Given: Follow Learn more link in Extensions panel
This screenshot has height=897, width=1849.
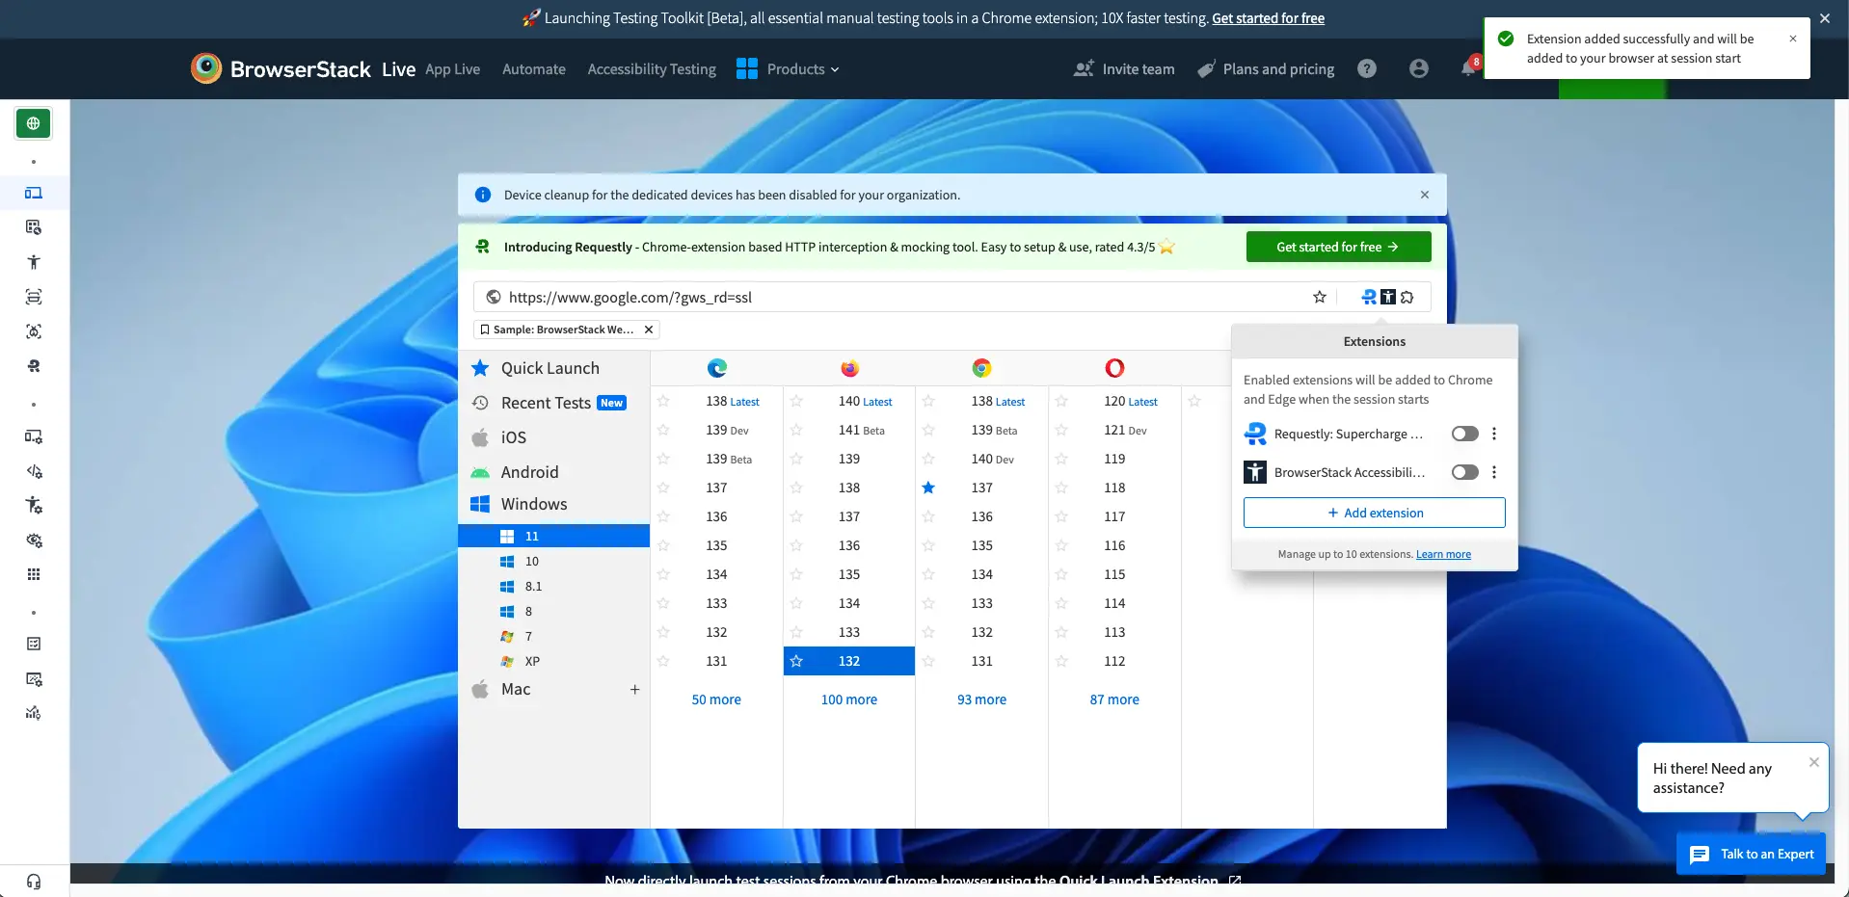Looking at the screenshot, I should click(x=1443, y=554).
